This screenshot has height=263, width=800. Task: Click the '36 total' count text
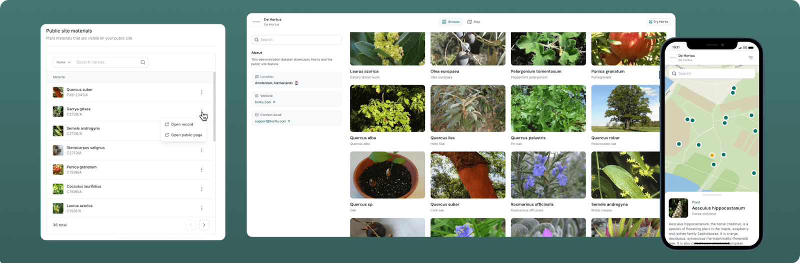pyautogui.click(x=59, y=225)
